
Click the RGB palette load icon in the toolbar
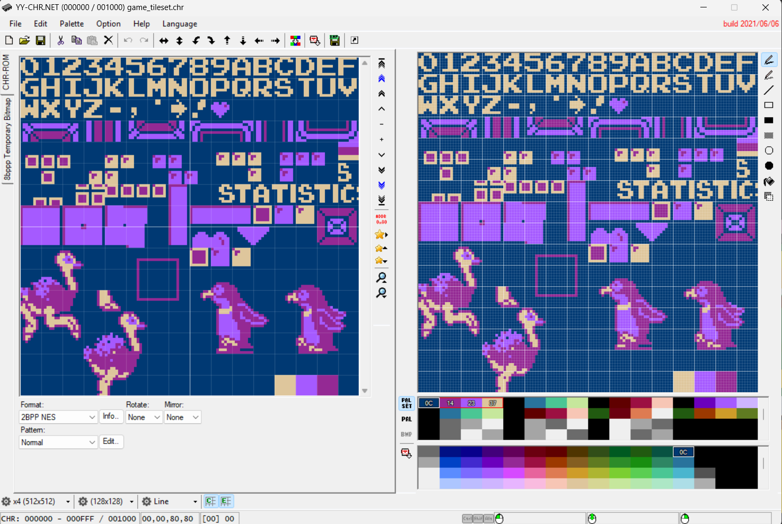[295, 41]
